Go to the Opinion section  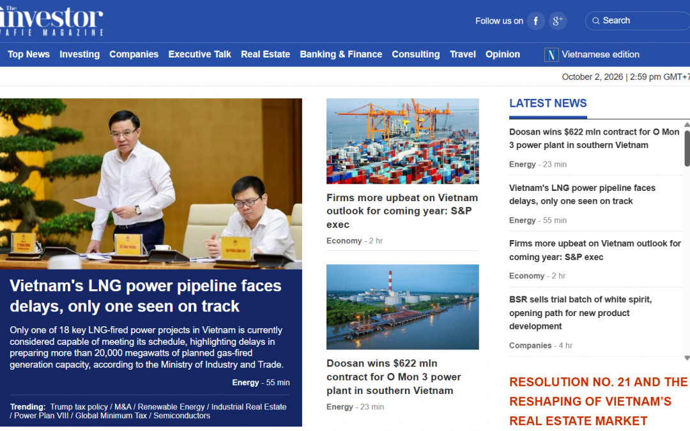[x=503, y=54]
